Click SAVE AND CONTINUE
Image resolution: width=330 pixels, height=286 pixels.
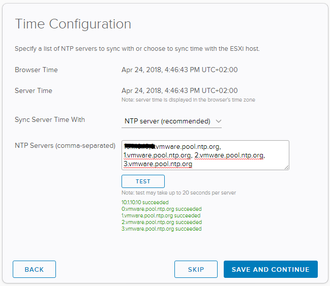click(271, 269)
